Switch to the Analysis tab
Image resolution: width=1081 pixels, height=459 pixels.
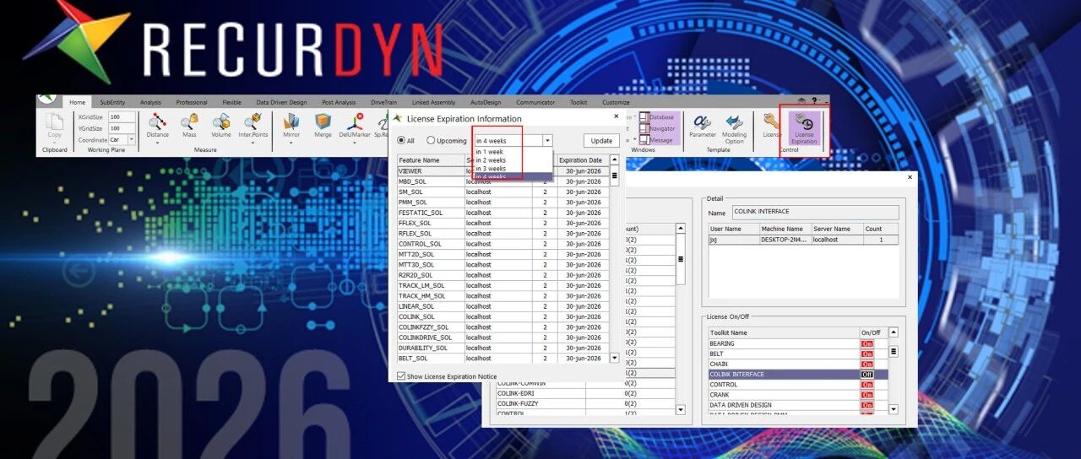coord(150,102)
